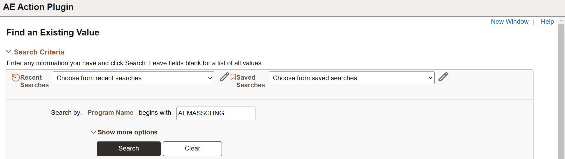Open Choose from saved searches dropdown

click(x=351, y=78)
